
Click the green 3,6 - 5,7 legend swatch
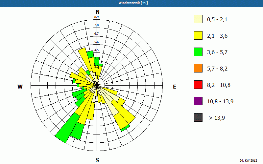198,52
